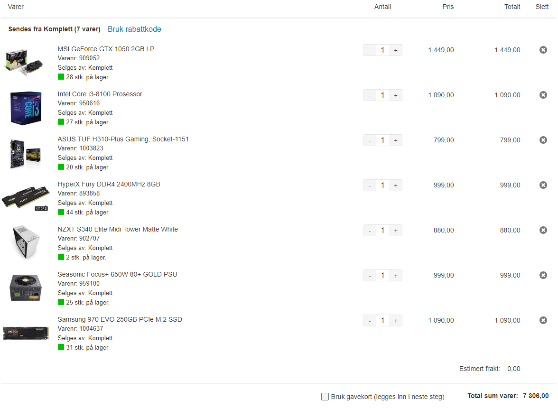Click the Varenr: 1004637 text
558x408 pixels.
[x=81, y=328]
